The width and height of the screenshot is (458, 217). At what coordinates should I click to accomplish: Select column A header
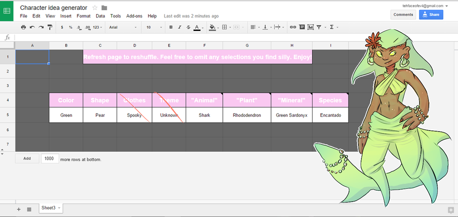point(32,45)
